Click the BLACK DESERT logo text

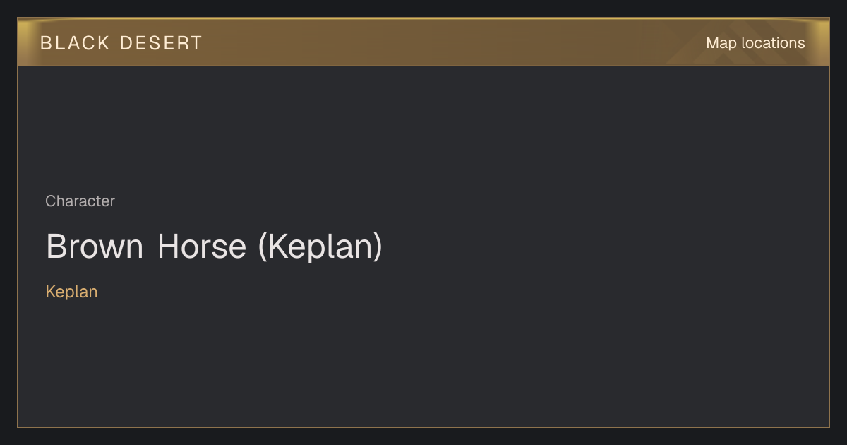121,43
